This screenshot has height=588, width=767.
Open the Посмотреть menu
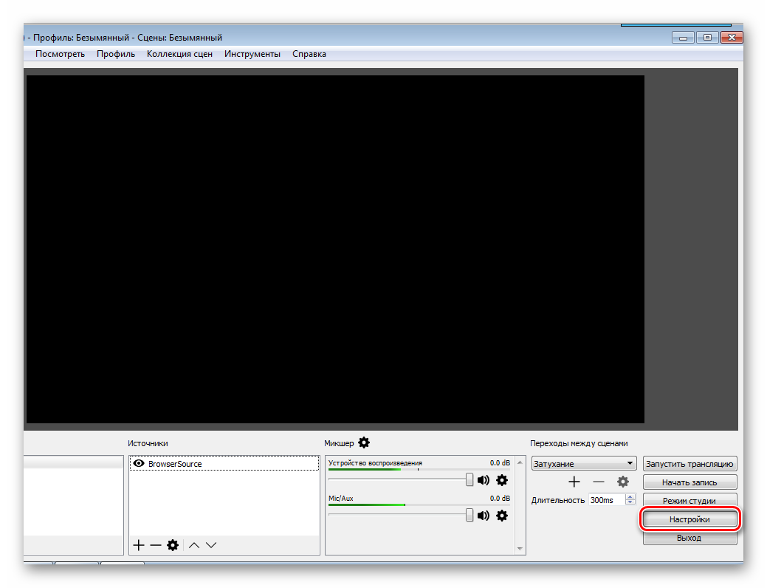pyautogui.click(x=61, y=54)
